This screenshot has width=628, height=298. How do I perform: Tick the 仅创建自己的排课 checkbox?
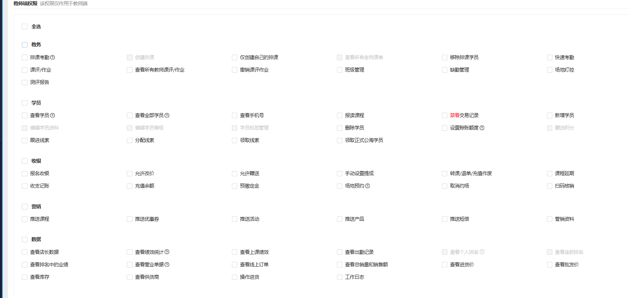tap(235, 58)
